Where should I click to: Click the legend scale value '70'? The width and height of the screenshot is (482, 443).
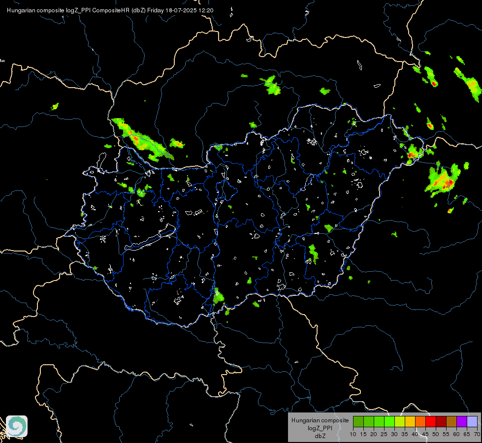pos(477,435)
